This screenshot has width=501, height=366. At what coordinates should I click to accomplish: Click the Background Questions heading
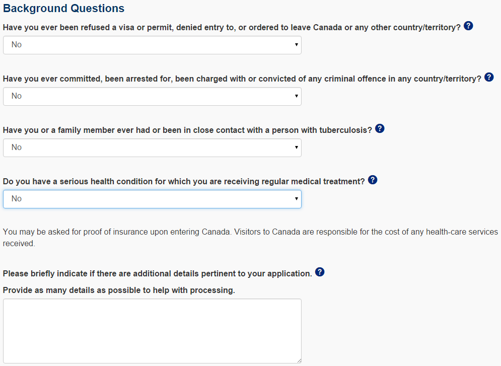point(64,9)
